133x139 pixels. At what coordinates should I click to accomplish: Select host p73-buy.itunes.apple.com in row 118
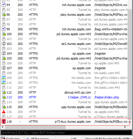click(x=73, y=122)
